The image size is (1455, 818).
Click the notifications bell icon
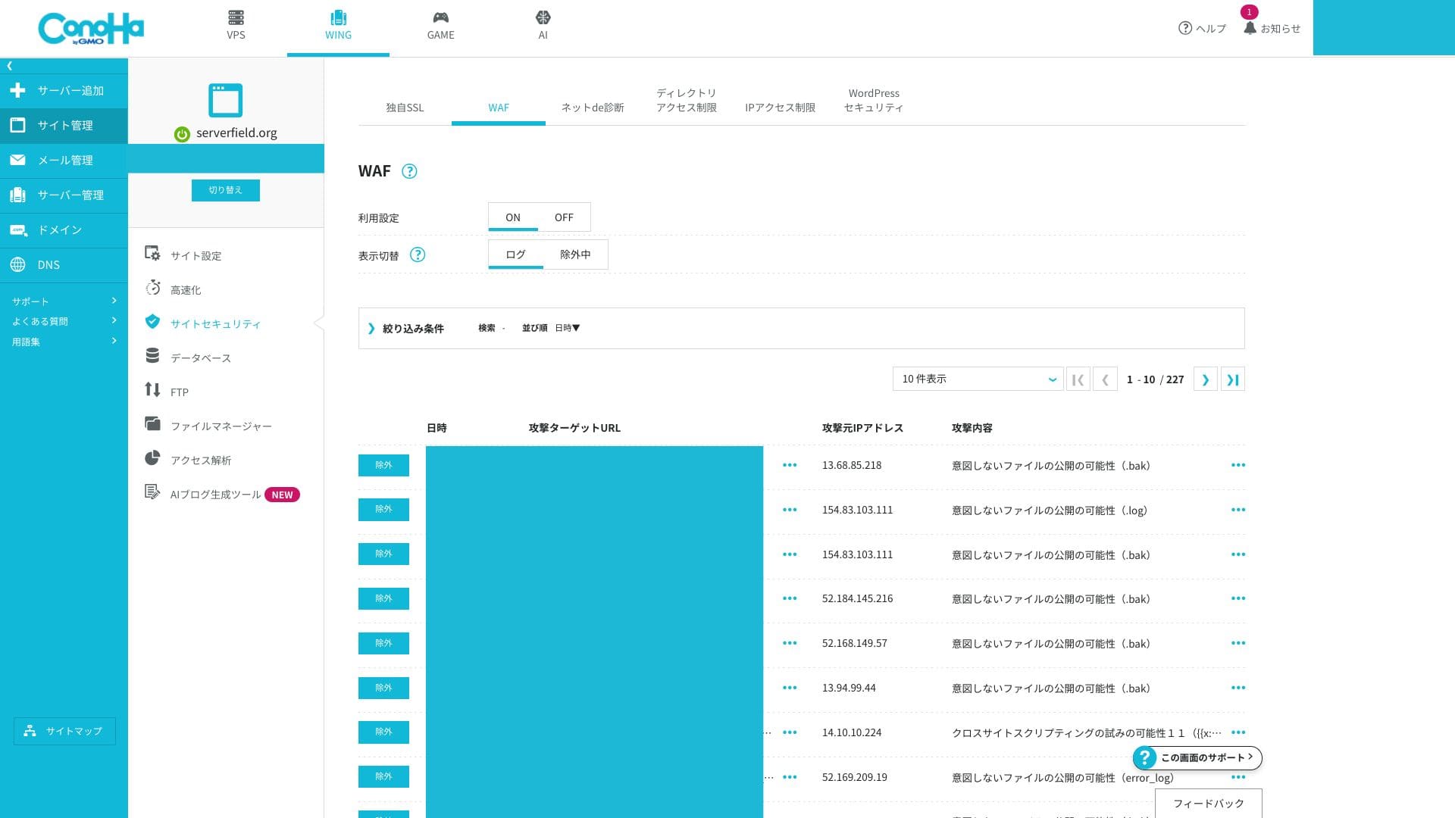[1250, 28]
